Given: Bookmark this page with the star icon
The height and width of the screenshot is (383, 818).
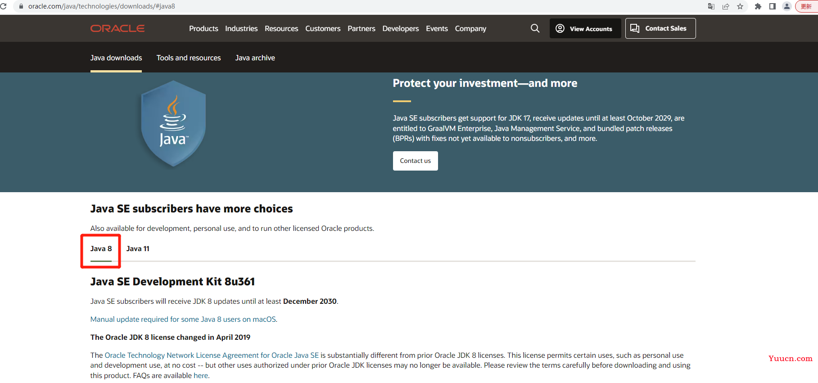Looking at the screenshot, I should click(740, 6).
